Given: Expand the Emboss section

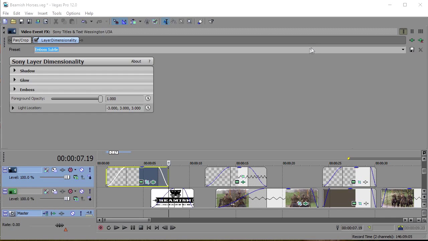Looking at the screenshot, I should [x=14, y=89].
